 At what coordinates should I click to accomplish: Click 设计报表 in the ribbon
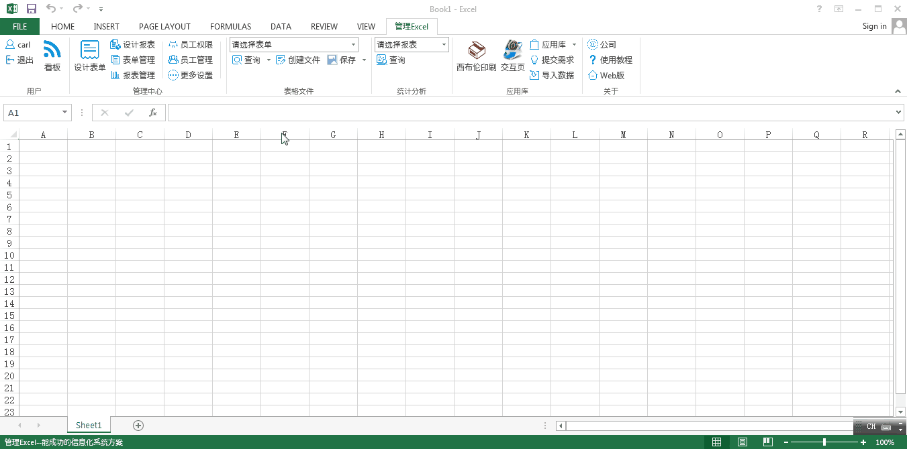[x=133, y=44]
